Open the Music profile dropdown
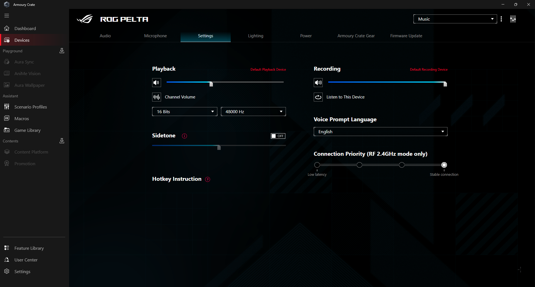Image resolution: width=535 pixels, height=287 pixels. [455, 19]
